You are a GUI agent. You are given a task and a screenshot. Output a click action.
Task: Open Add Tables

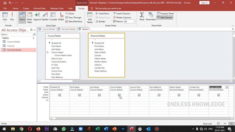coord(90,18)
